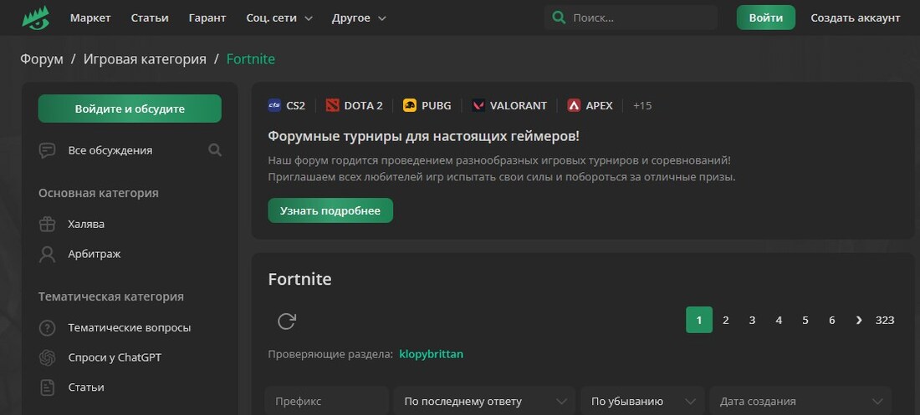The height and width of the screenshot is (415, 920).
Task: Click the VALORANT tournament label
Action: coord(518,105)
